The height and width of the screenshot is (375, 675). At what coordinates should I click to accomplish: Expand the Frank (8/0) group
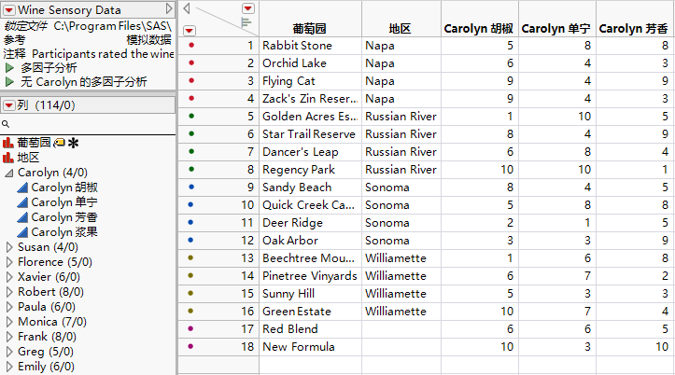point(9,337)
